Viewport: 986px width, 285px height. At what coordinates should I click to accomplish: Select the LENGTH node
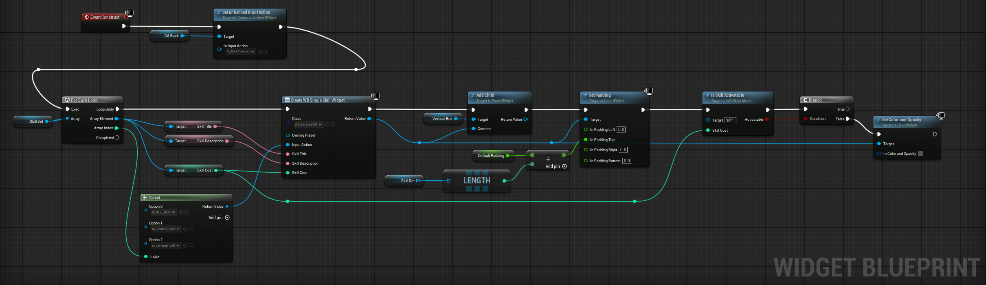click(x=477, y=181)
